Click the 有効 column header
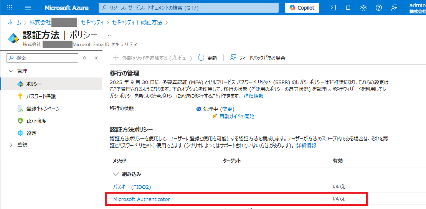The width and height of the screenshot is (426, 209). (x=337, y=161)
